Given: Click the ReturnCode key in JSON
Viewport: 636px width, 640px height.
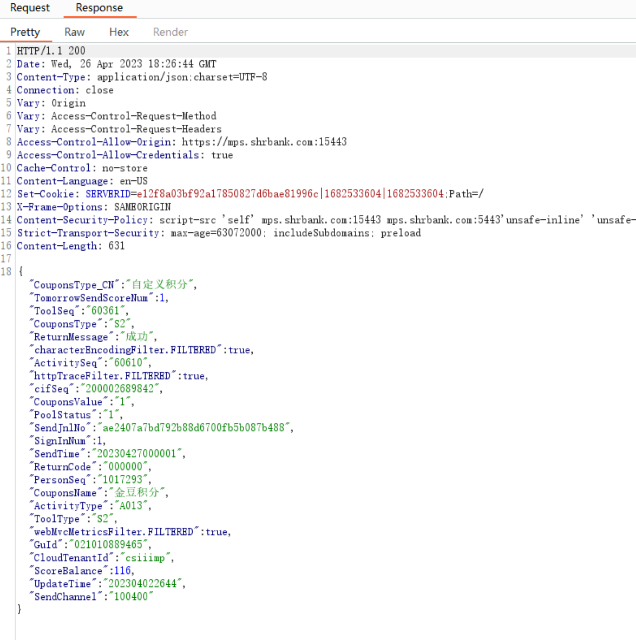Looking at the screenshot, I should point(62,467).
